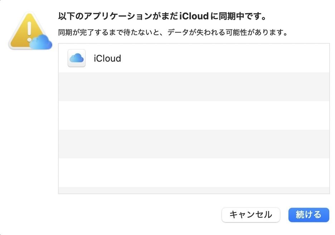Screen dimensions: 335x235
Task: Click the 続ける button to continue
Action: [309, 215]
